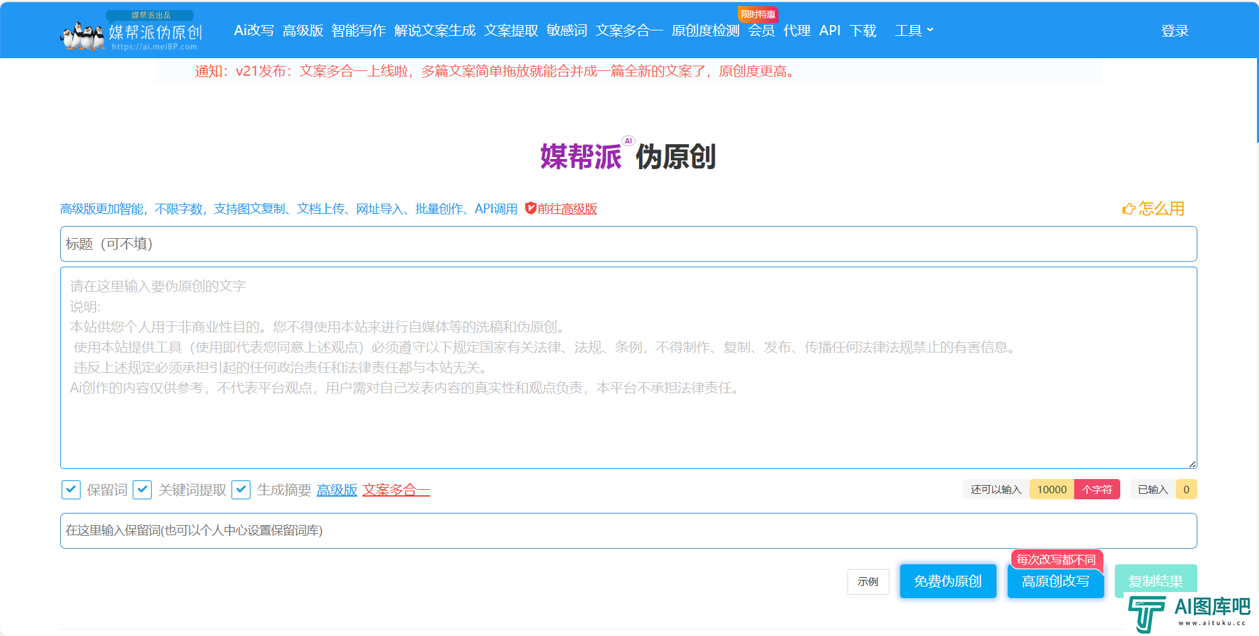
Task: Click the 高级版 link beside 生成摘要
Action: pyautogui.click(x=336, y=490)
